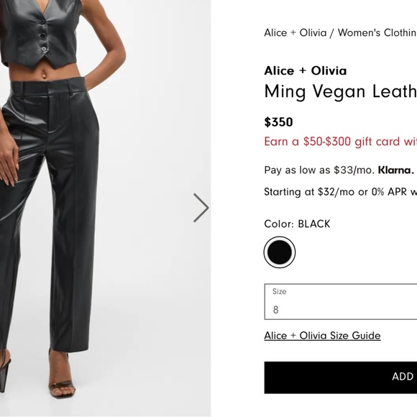417x417 pixels.
Task: Click the small Size label in the field
Action: point(279,291)
